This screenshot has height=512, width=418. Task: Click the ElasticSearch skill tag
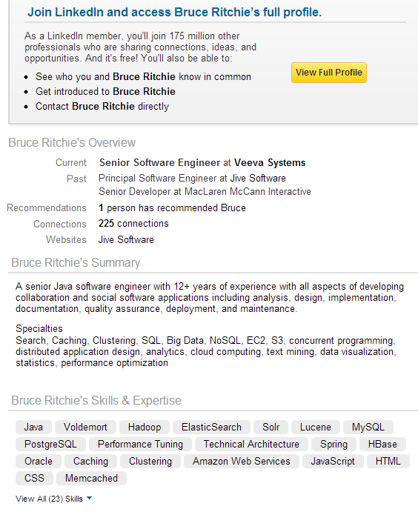click(x=211, y=427)
